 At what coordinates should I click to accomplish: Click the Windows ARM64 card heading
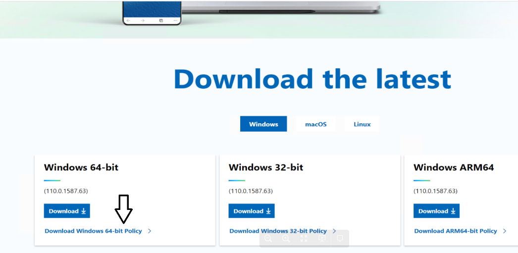pos(454,167)
